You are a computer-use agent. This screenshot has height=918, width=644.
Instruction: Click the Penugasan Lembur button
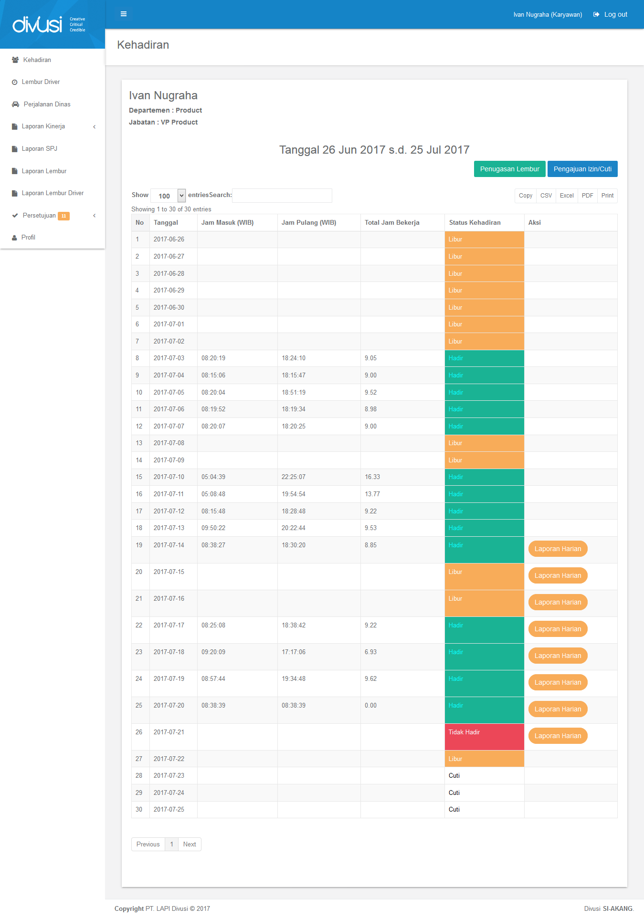509,169
